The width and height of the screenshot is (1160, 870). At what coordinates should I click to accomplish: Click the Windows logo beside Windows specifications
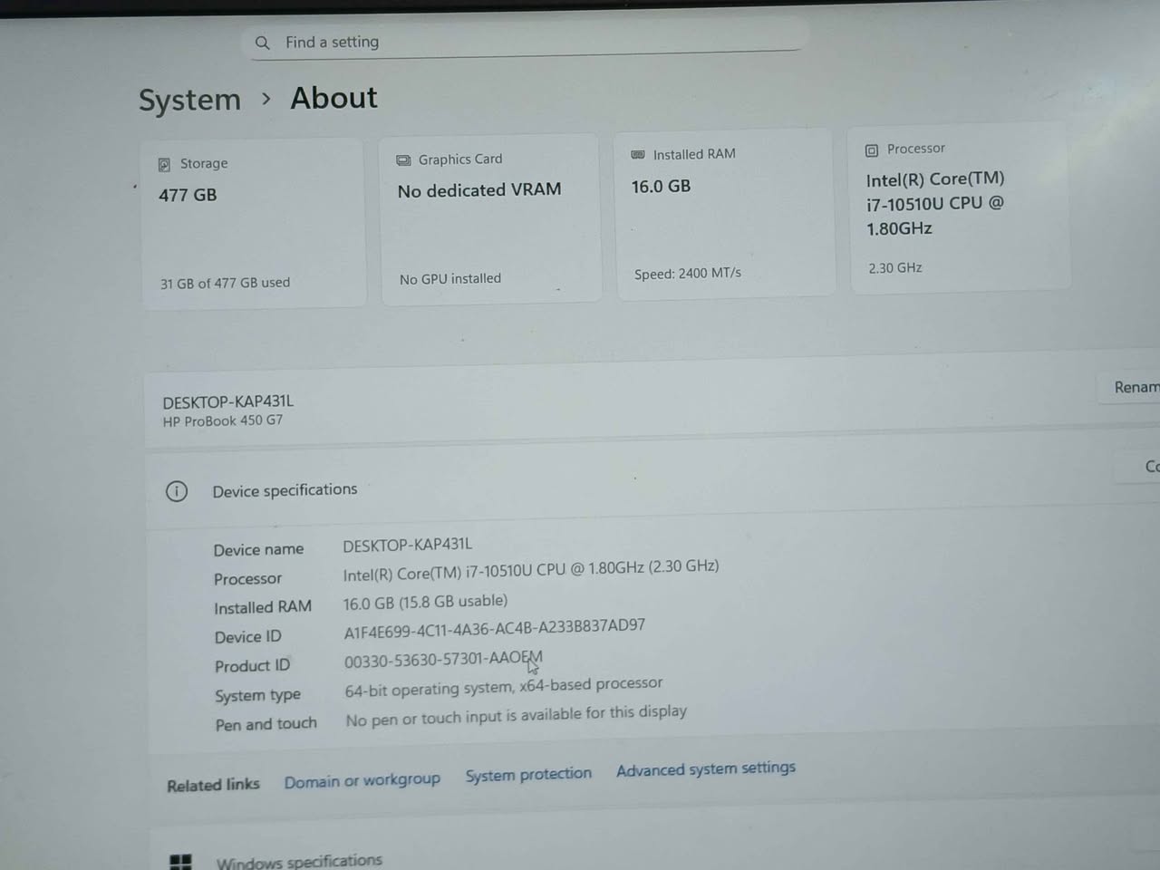181,862
